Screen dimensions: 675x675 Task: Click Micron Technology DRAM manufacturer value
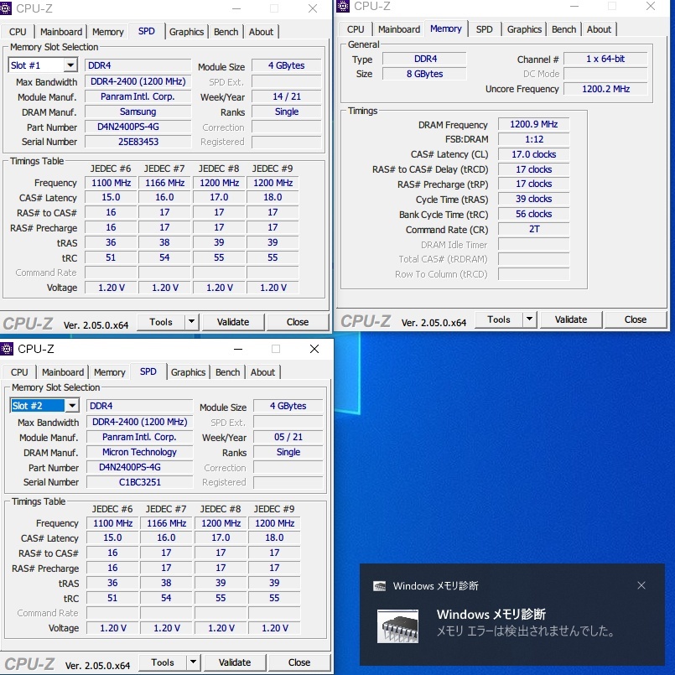tap(140, 452)
